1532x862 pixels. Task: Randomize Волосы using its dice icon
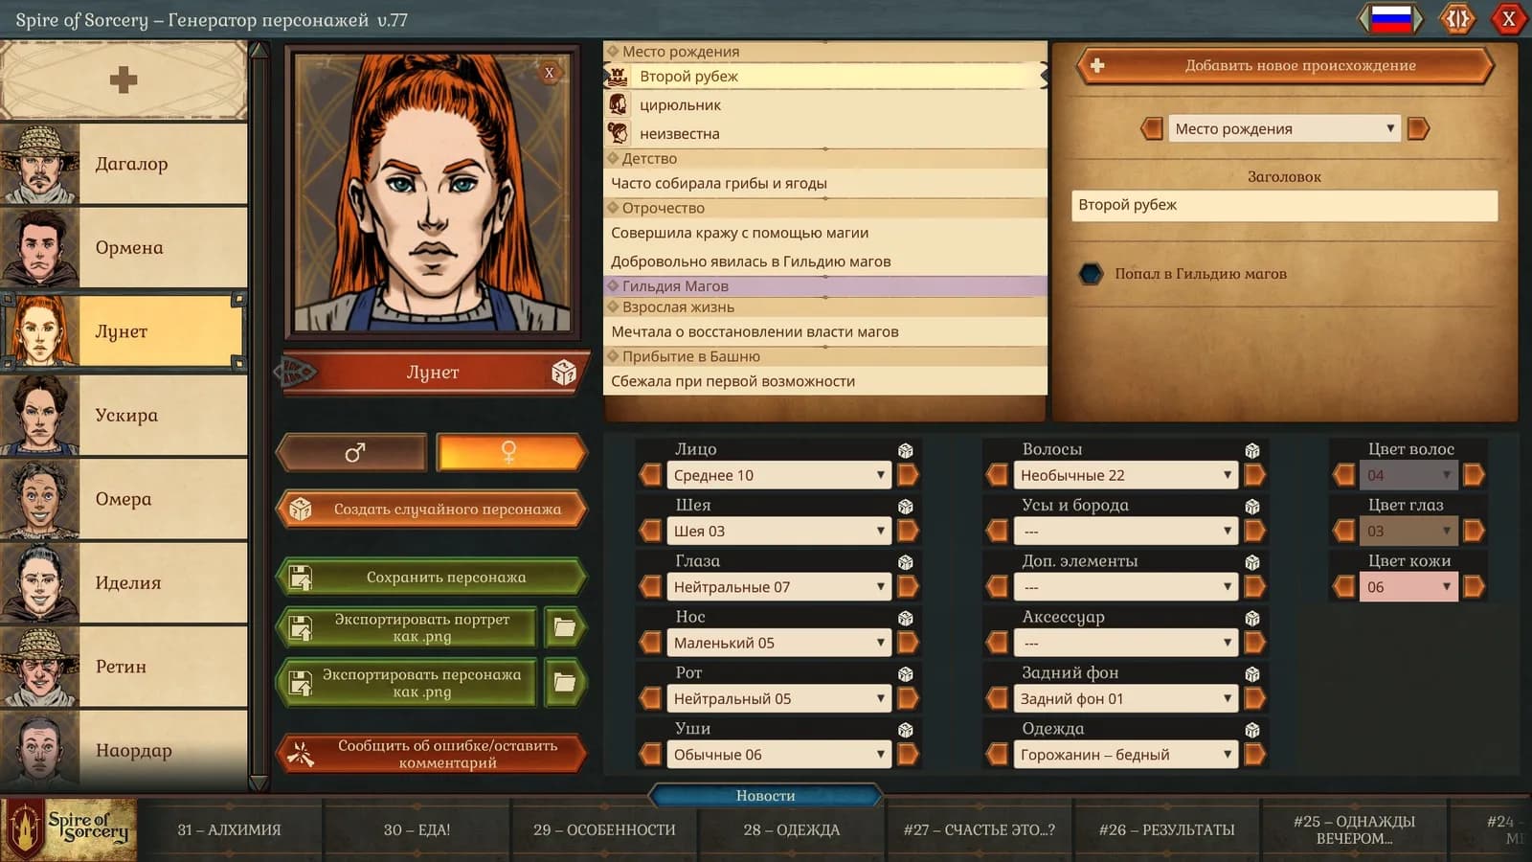1251,450
